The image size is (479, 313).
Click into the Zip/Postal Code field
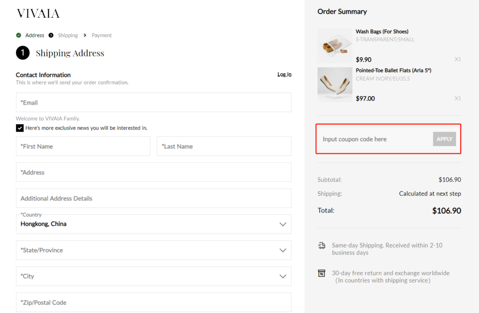pyautogui.click(x=153, y=302)
